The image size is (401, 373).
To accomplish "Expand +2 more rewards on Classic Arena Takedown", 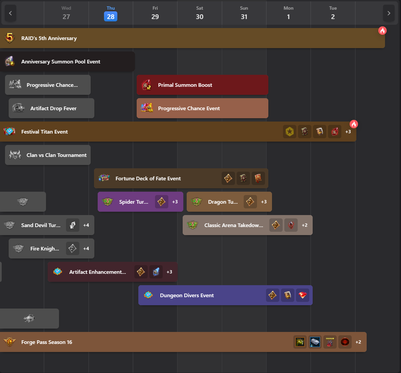I will coord(305,225).
